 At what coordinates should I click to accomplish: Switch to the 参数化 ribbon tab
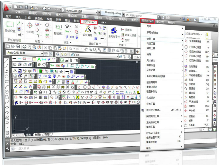(39, 18)
